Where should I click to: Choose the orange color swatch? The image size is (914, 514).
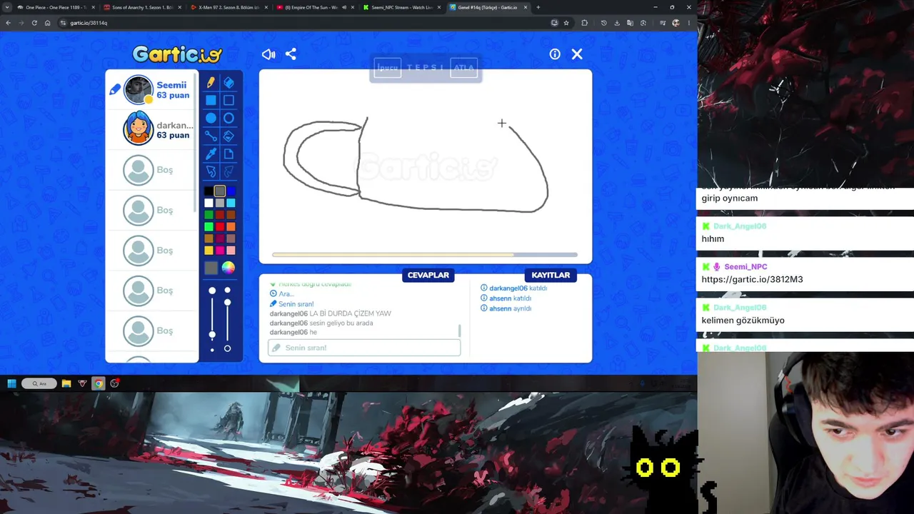[231, 227]
